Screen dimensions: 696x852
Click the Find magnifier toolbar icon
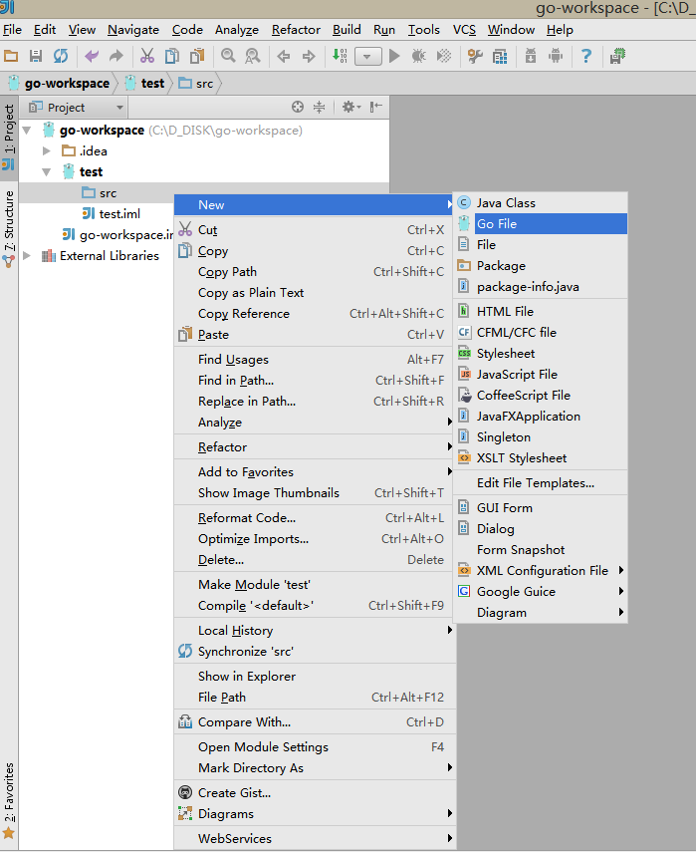click(x=228, y=56)
